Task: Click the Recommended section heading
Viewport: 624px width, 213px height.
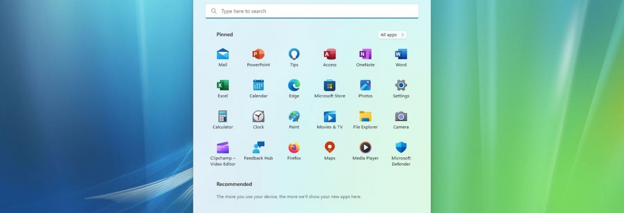Action: [234, 184]
